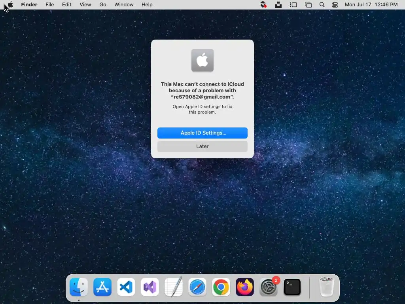Open the Apple menu

(x=10, y=5)
